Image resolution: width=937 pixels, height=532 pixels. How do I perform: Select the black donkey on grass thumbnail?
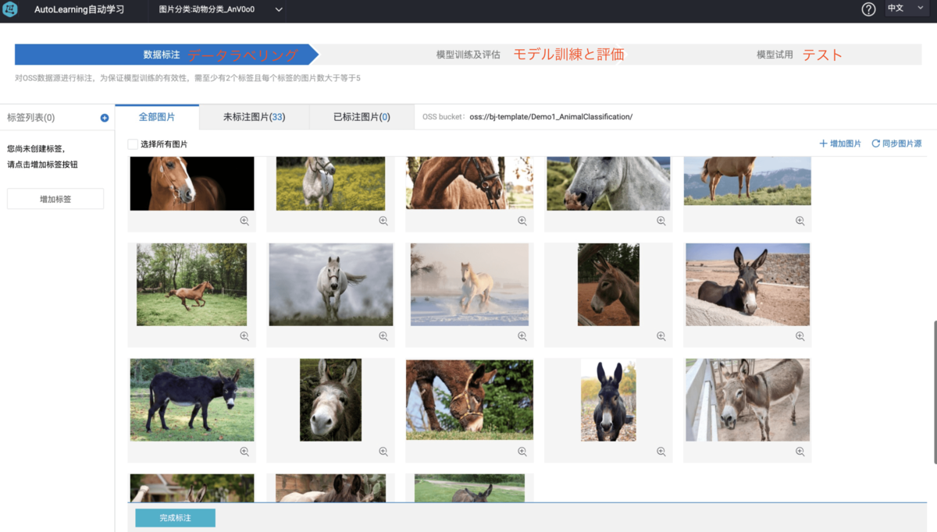192,399
